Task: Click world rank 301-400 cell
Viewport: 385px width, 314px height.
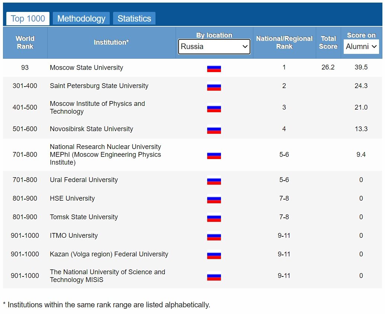Action: 25,86
